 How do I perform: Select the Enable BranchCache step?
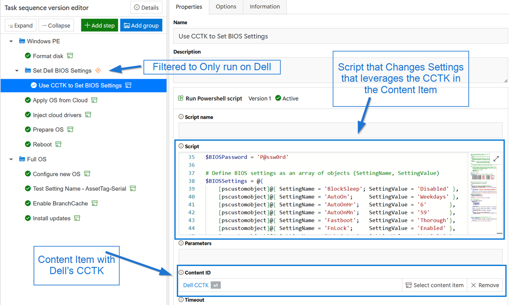pos(60,203)
